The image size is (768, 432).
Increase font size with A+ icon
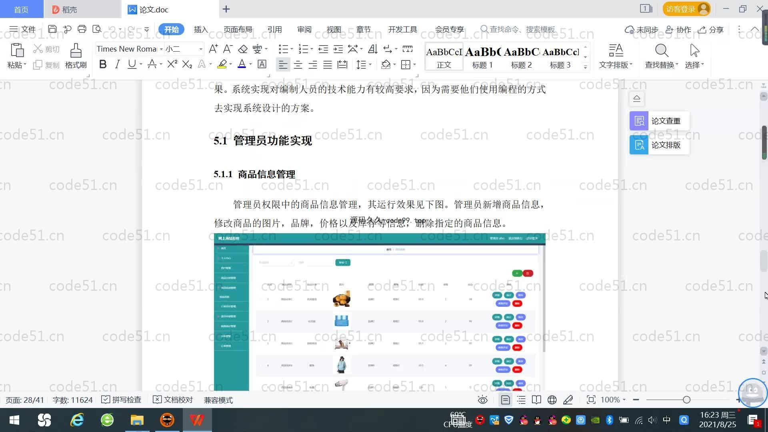(x=213, y=49)
